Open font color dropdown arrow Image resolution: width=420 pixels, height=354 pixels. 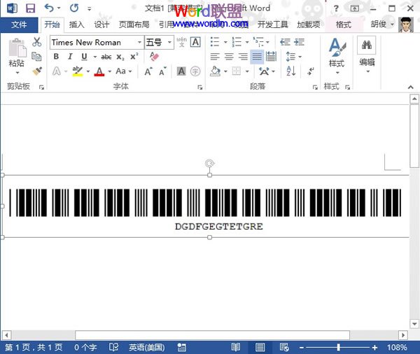point(109,71)
